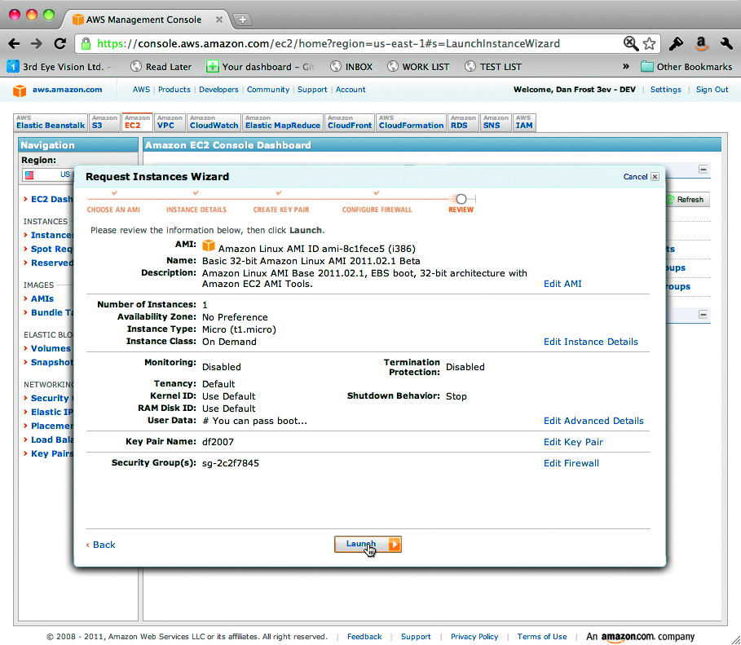Click the orange Amazon Linux AMI cube icon
This screenshot has width=741, height=645.
(209, 246)
